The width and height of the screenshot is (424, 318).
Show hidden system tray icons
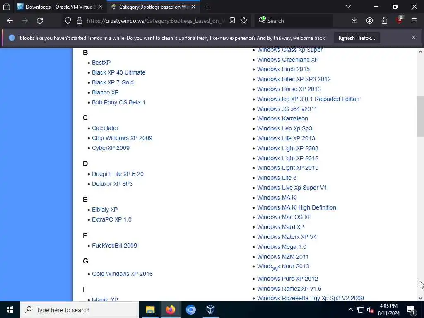[350, 310]
